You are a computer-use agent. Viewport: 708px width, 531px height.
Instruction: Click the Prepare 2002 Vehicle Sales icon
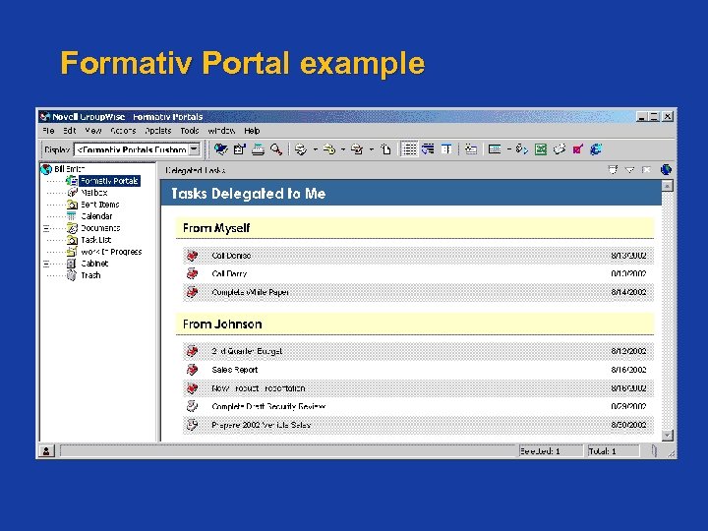[x=193, y=425]
